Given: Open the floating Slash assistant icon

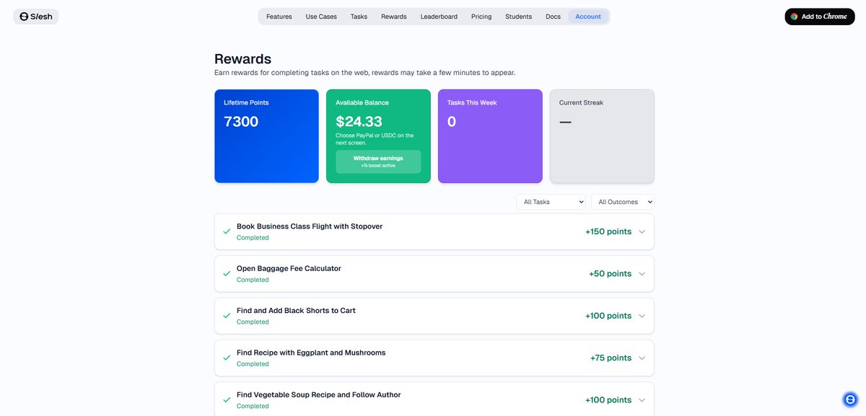Looking at the screenshot, I should 850,399.
